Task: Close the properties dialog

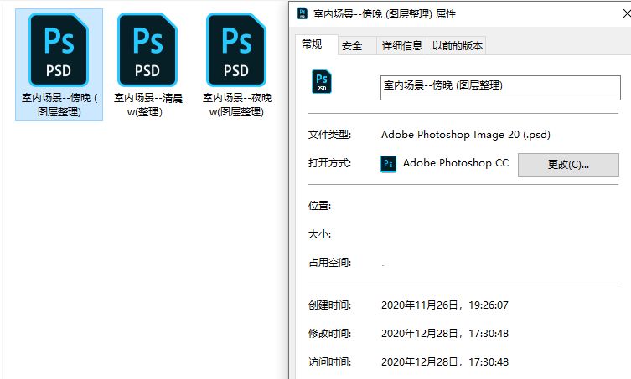Action: tap(626, 13)
